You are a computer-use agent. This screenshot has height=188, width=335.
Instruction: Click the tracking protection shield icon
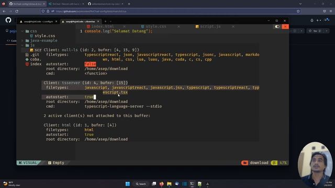pyautogui.click(x=43, y=11)
